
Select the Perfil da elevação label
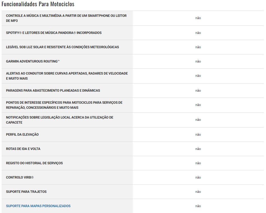tap(22, 135)
